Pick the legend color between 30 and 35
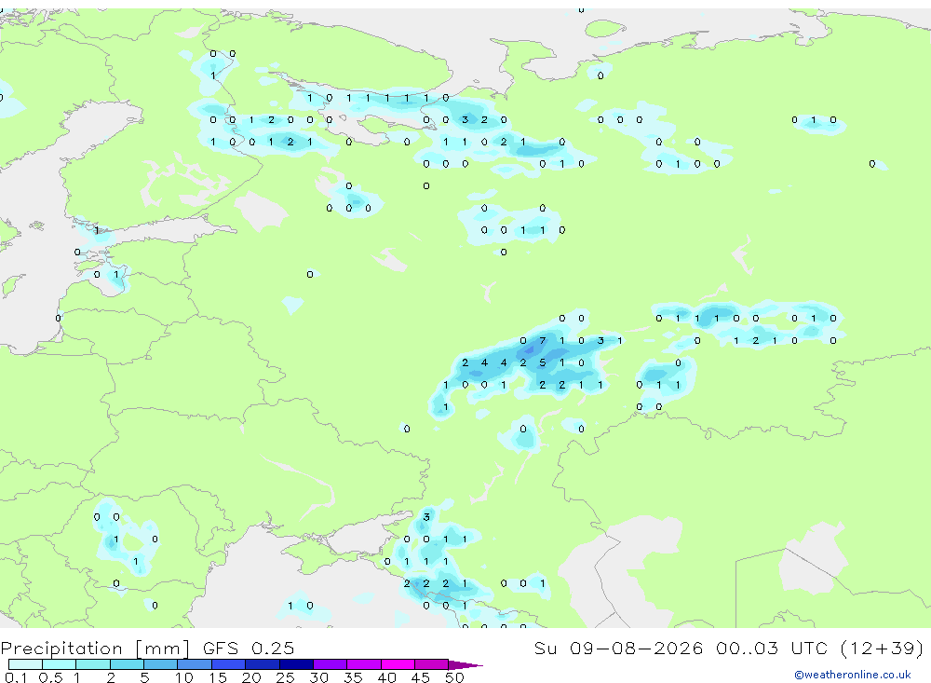Image resolution: width=931 pixels, height=683 pixels. (330, 664)
